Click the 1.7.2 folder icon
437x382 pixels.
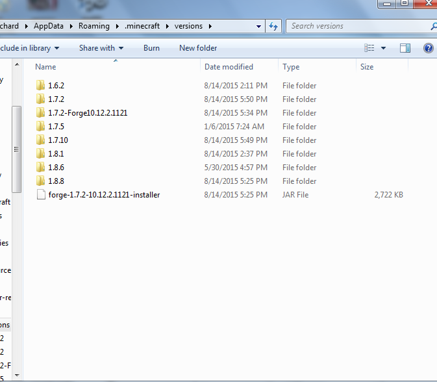tap(40, 99)
